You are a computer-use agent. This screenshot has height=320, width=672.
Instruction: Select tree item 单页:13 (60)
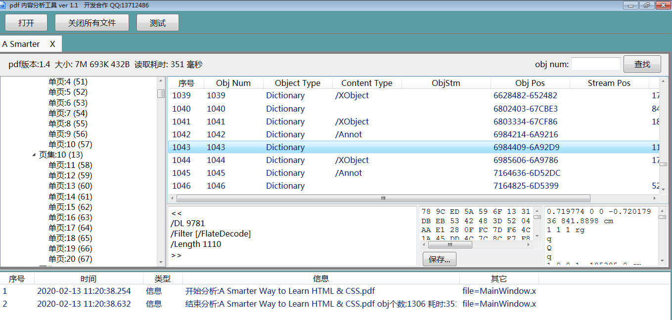coord(70,186)
